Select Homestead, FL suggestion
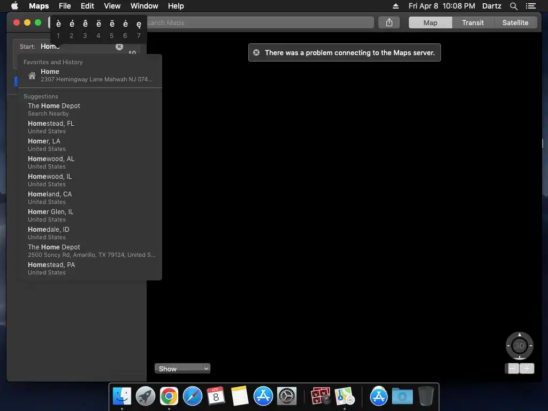Screen dimensions: 548x411 coord(90,127)
